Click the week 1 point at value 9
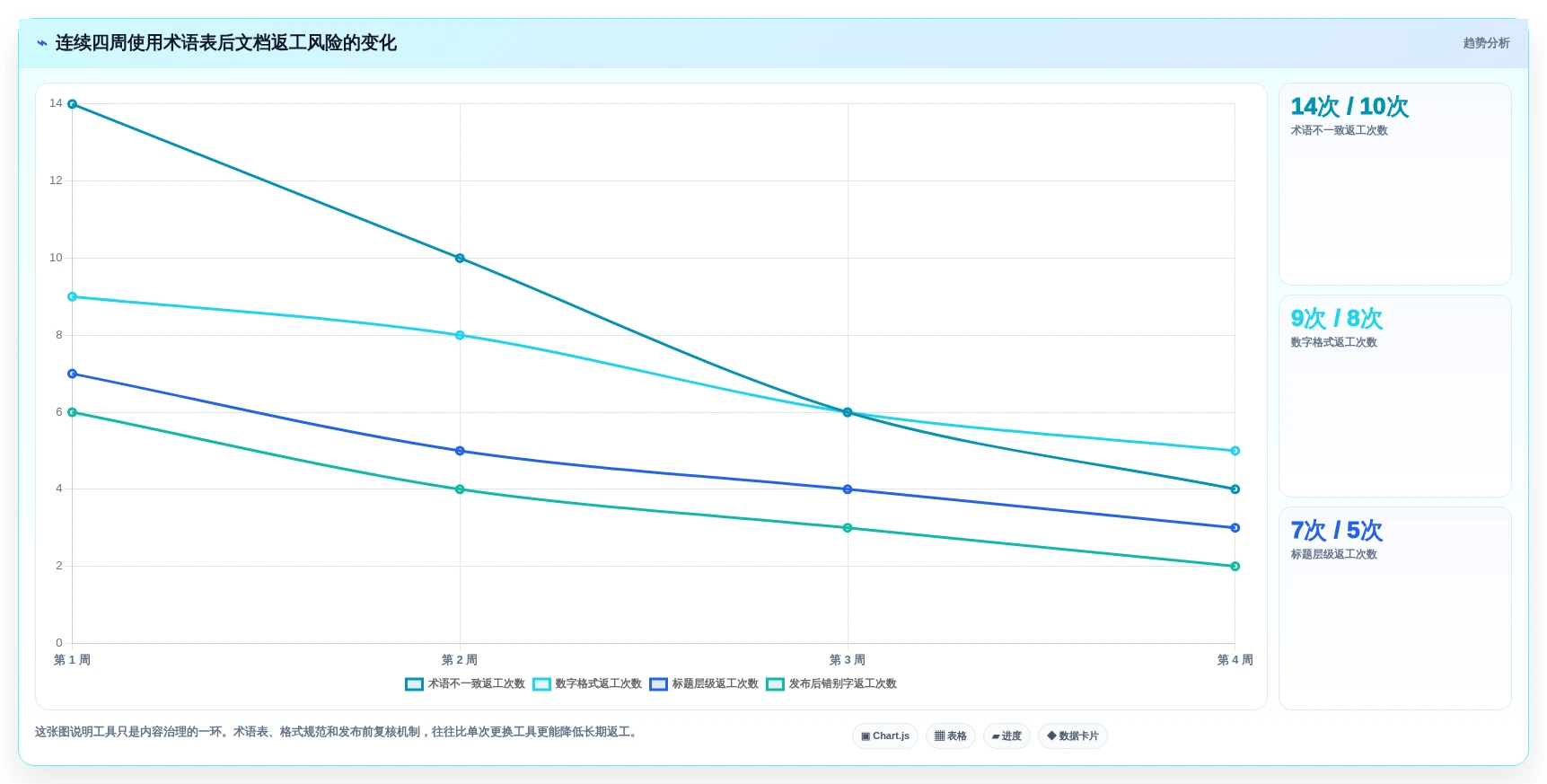 click(x=72, y=297)
